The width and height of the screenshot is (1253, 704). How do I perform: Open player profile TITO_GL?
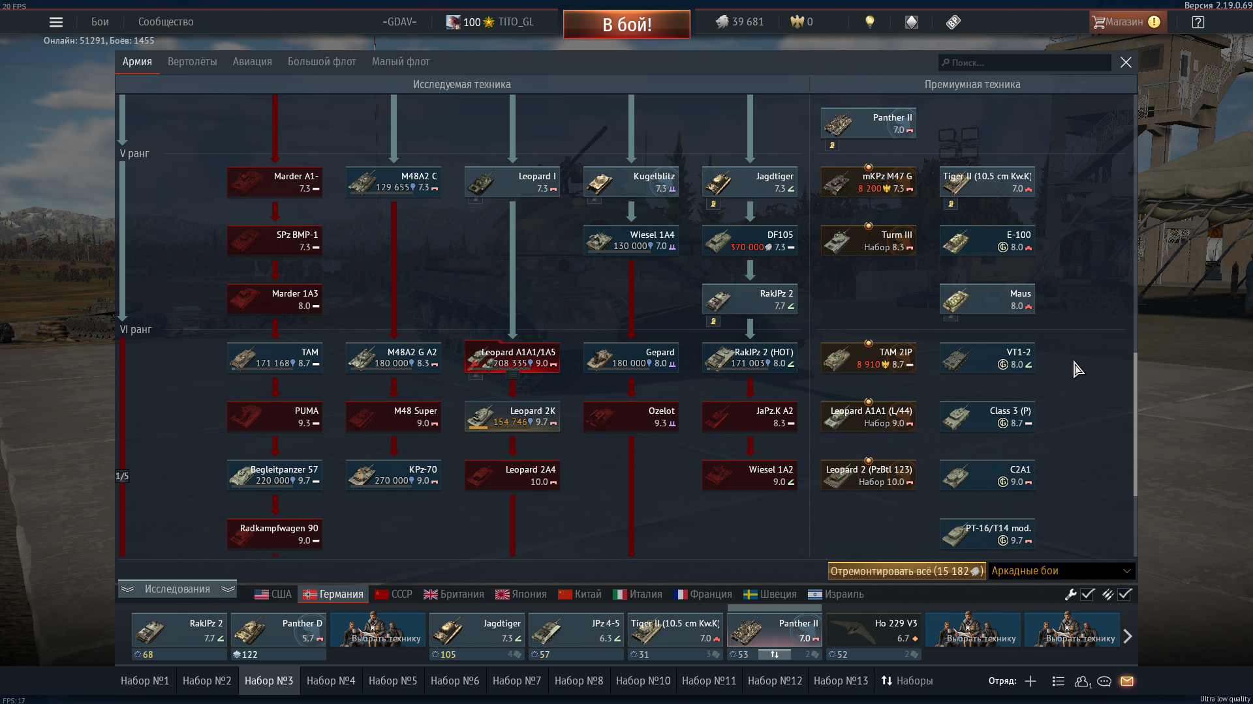(516, 22)
